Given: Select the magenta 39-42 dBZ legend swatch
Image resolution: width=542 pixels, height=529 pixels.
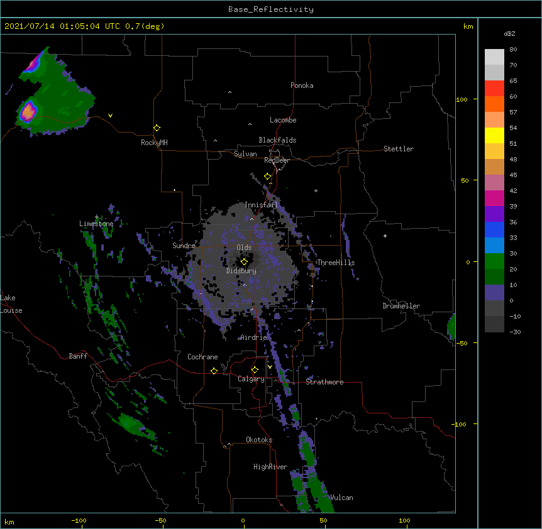Looking at the screenshot, I should tap(494, 198).
